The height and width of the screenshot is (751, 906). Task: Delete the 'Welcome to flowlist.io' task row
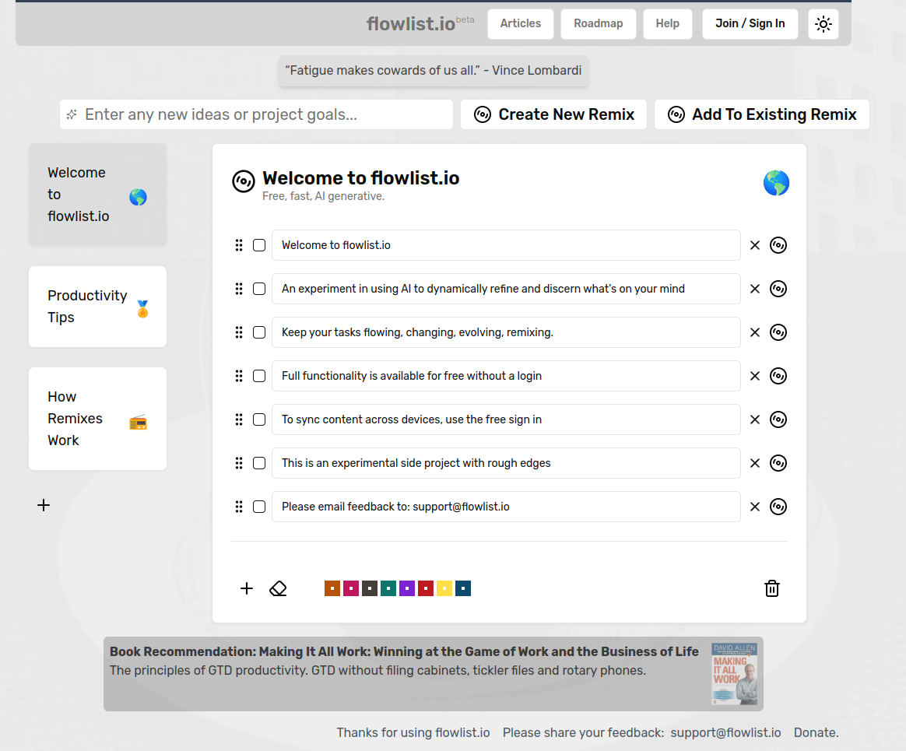coord(755,245)
